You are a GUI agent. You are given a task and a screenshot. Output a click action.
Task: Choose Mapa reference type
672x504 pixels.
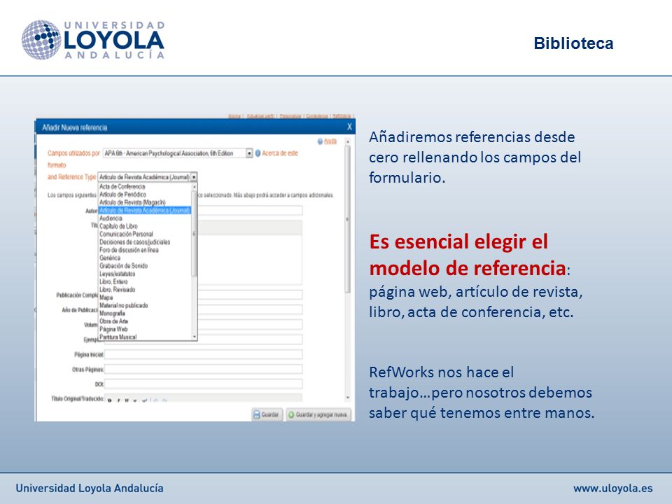106,297
